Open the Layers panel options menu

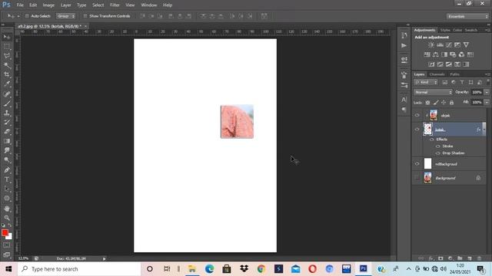[x=487, y=74]
